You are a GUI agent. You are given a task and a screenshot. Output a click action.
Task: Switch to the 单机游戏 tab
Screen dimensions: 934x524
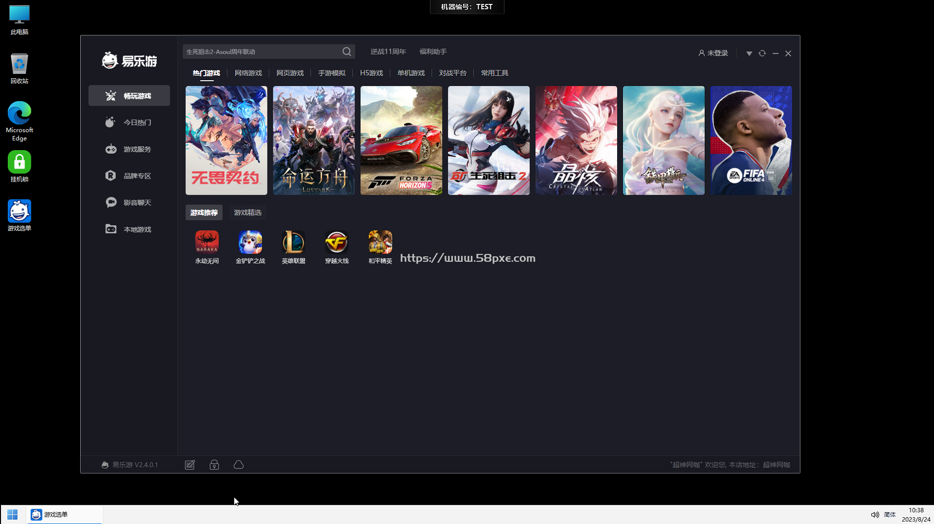pos(411,73)
